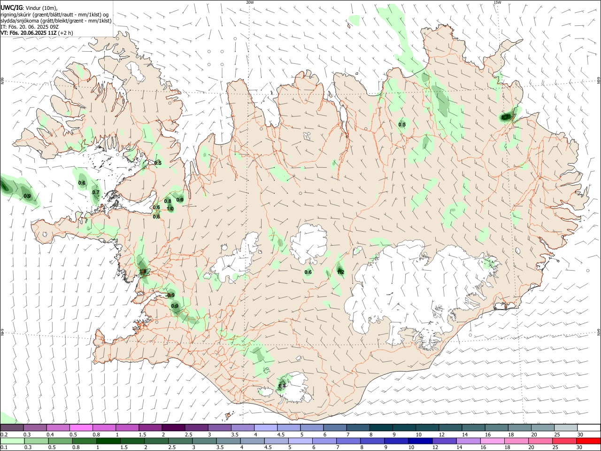The image size is (601, 451).
Task: Pick the lower legend swatch starting at 20
Action: click(540, 441)
